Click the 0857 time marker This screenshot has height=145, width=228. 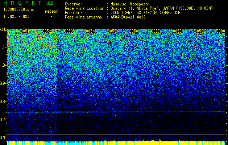coord(156,31)
